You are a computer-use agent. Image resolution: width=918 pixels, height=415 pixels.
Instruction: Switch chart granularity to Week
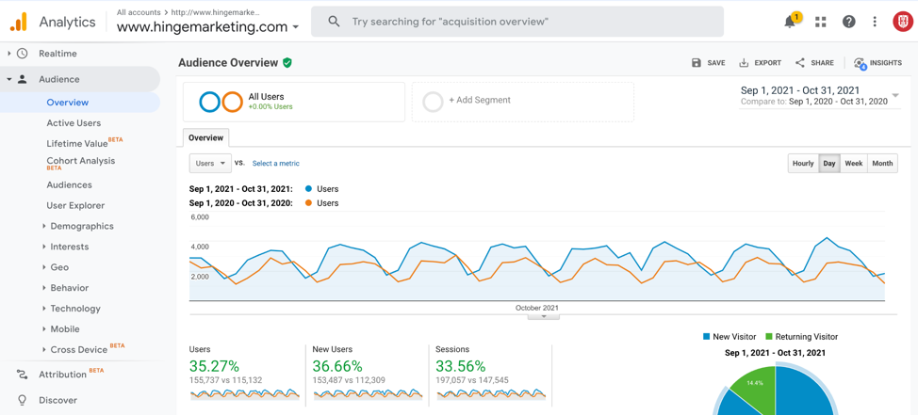854,164
